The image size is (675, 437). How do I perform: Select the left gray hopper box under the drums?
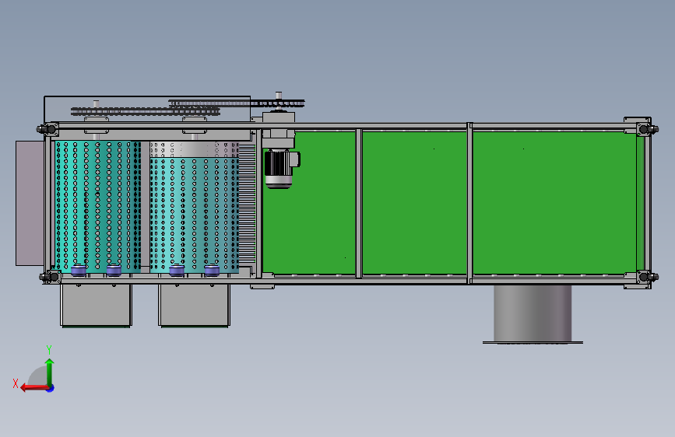96,306
